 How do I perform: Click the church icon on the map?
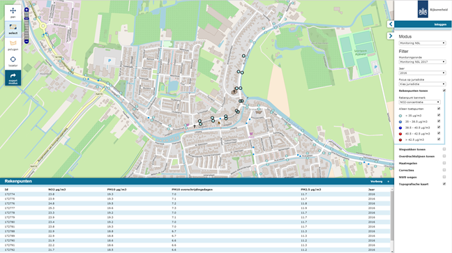[x=234, y=92]
